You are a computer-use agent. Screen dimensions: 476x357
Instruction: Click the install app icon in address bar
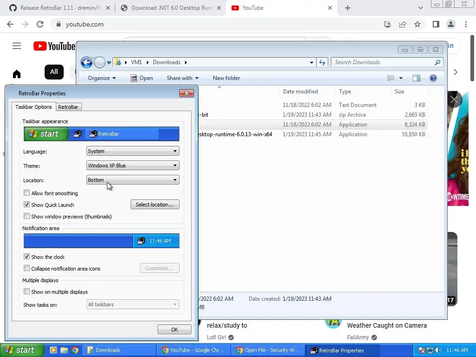388,24
